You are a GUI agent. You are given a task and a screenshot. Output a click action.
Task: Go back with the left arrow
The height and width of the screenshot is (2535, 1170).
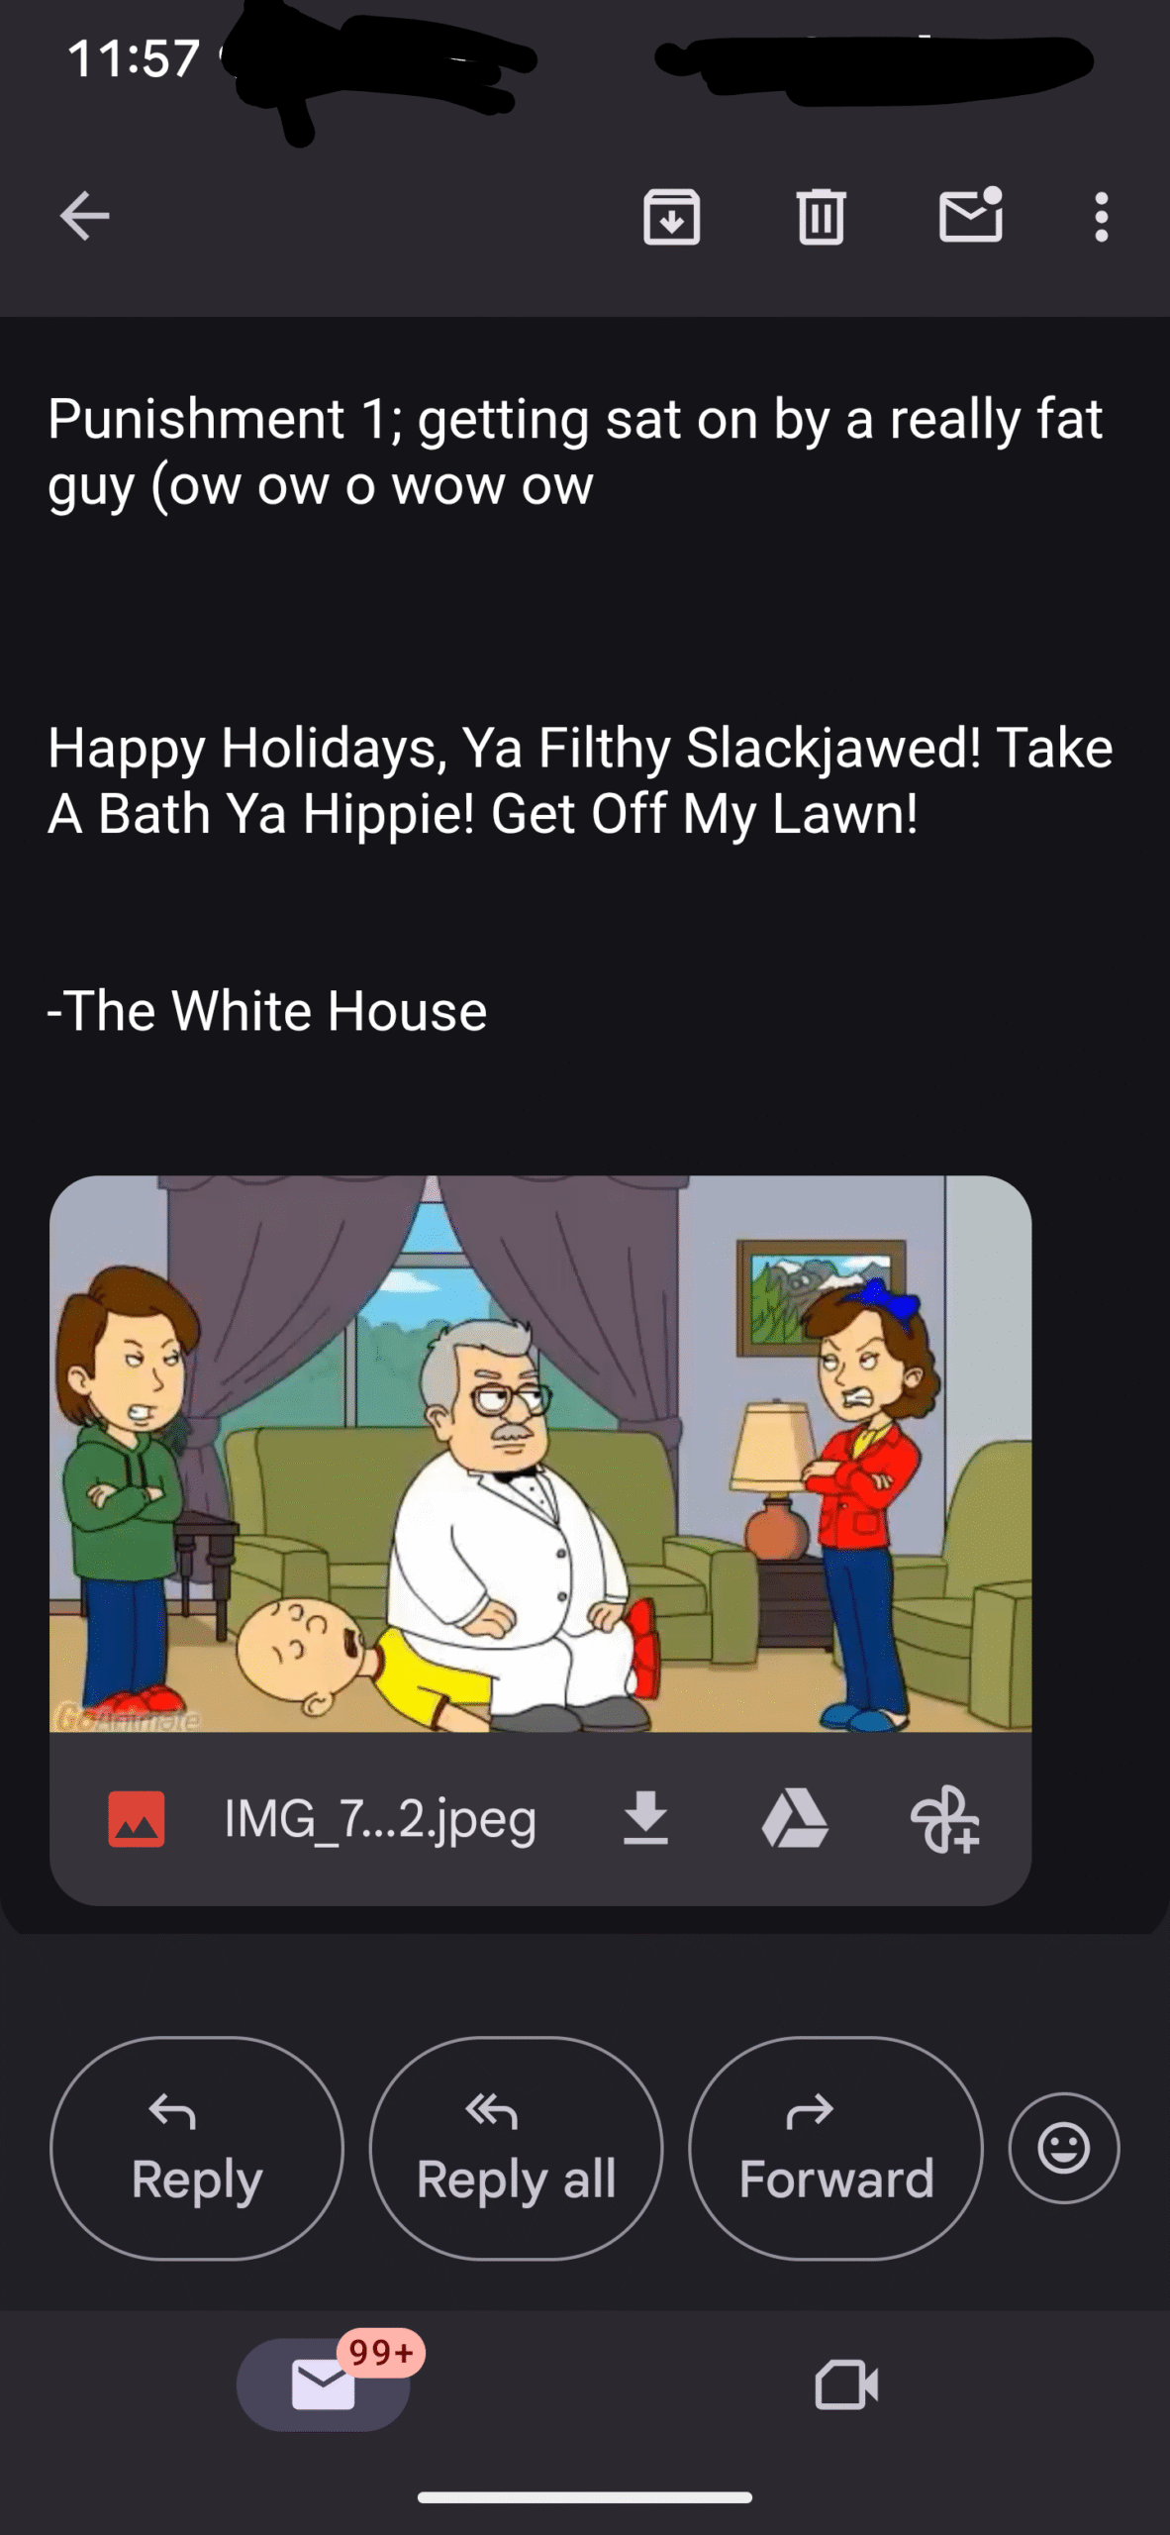point(84,217)
